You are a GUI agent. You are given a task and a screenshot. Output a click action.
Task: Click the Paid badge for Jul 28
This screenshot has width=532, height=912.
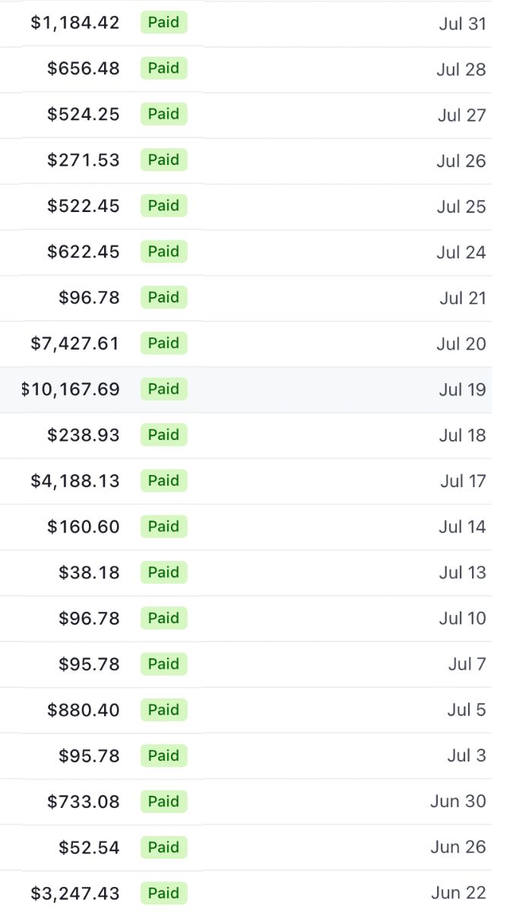coord(163,68)
